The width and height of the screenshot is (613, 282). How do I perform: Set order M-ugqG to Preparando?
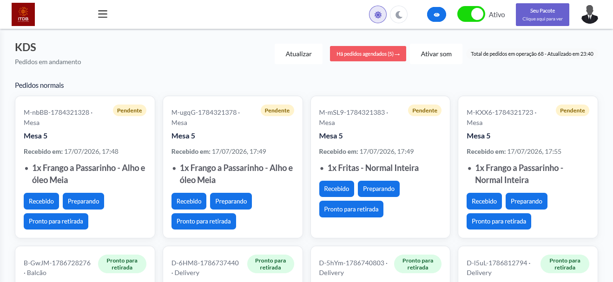click(231, 201)
